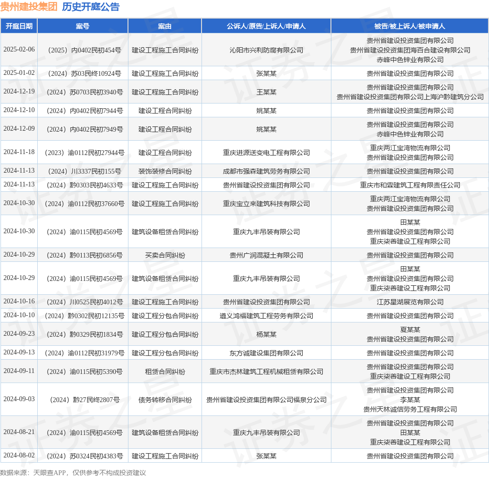Click date cell 2024-12-10
The height and width of the screenshot is (477, 489).
[x=19, y=110]
